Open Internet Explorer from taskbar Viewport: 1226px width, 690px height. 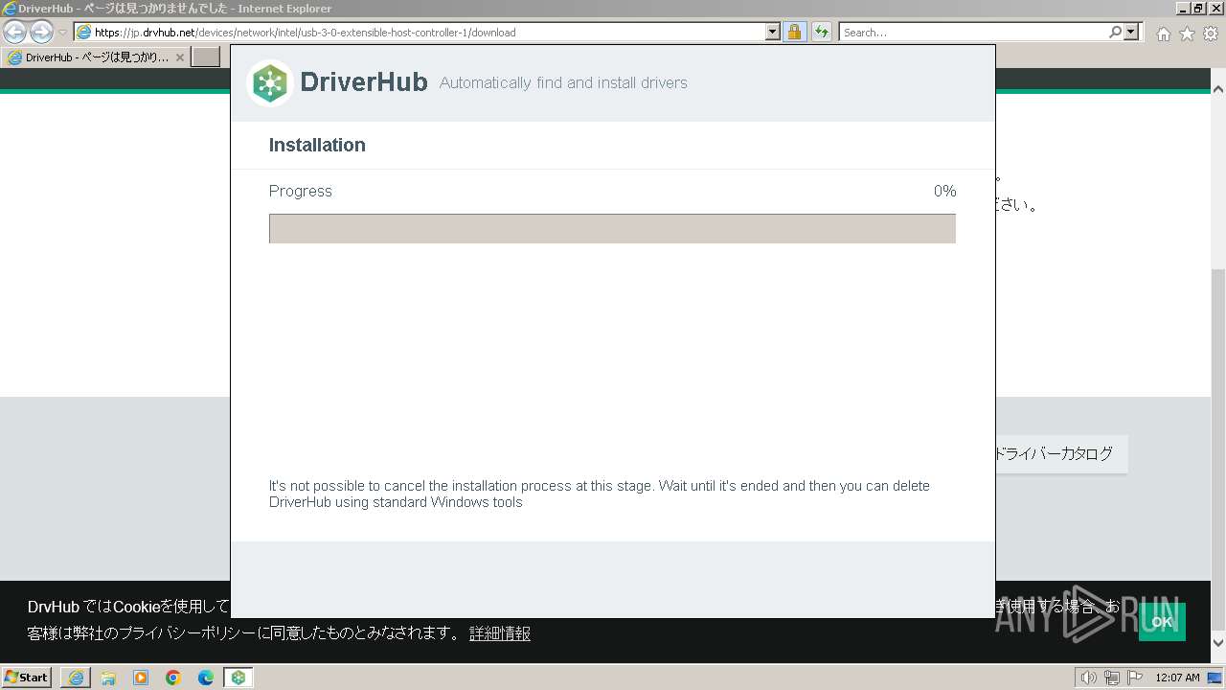(x=76, y=677)
